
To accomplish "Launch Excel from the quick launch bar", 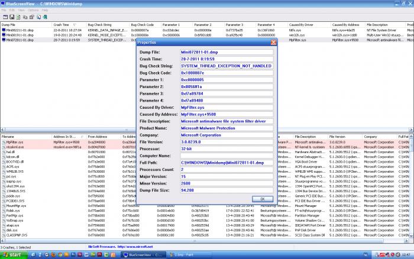I will point(106,255).
